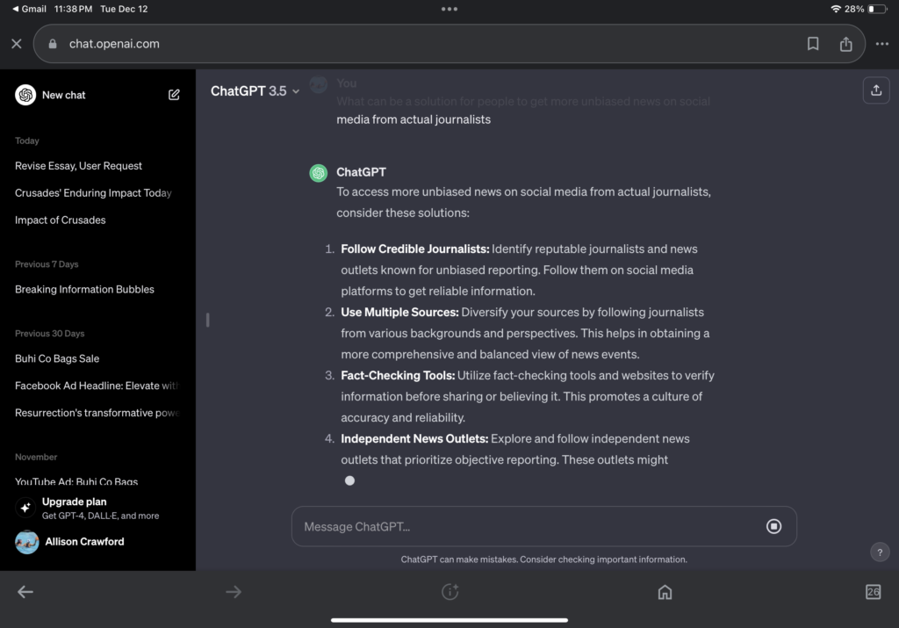The width and height of the screenshot is (899, 628).
Task: Click the Previous 7 Days section label
Action: pos(47,264)
